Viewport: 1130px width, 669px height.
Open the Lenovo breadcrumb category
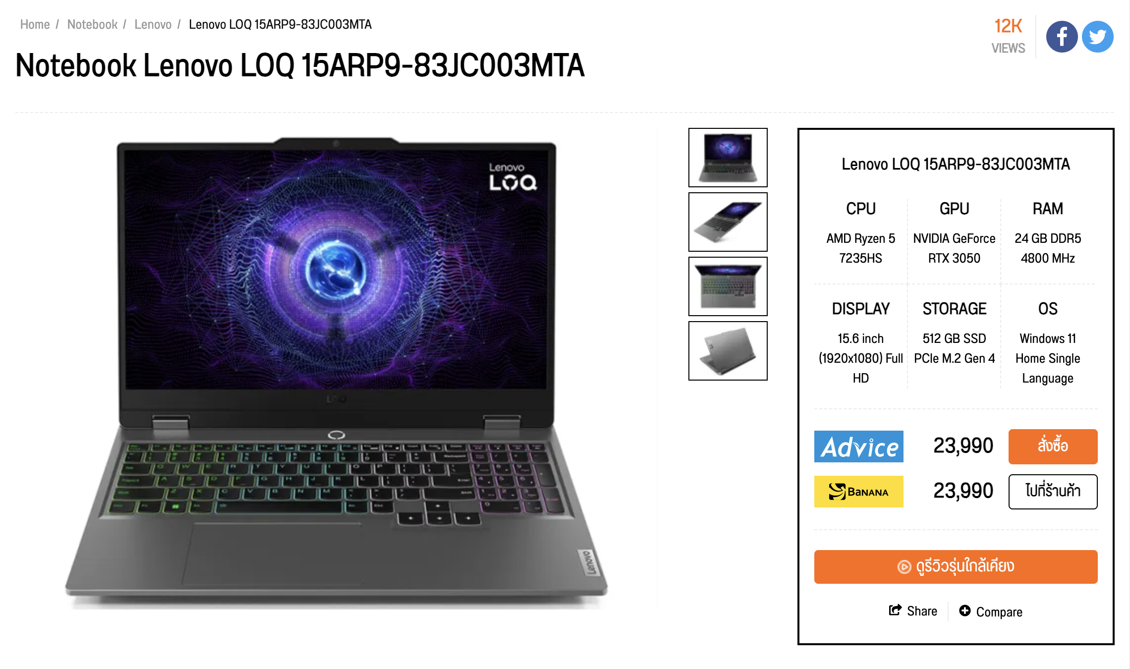click(153, 24)
